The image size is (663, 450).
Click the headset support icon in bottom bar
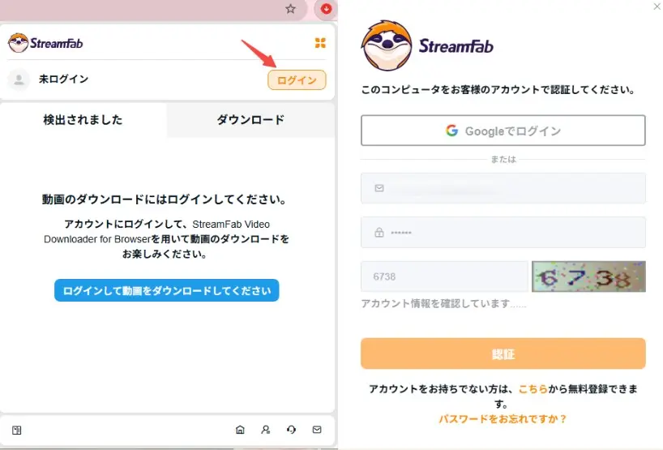(x=291, y=430)
